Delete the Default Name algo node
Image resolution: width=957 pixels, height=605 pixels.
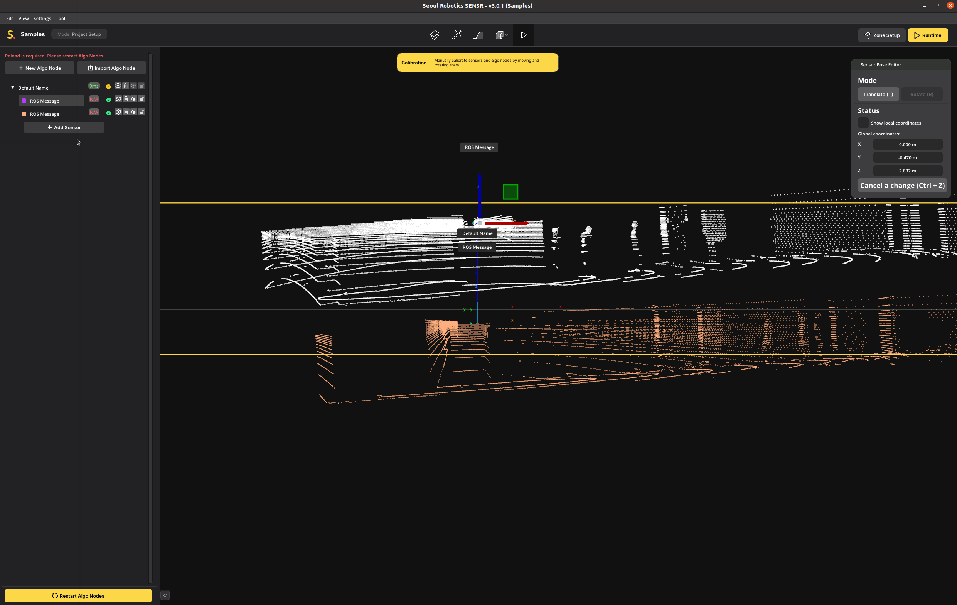click(126, 86)
